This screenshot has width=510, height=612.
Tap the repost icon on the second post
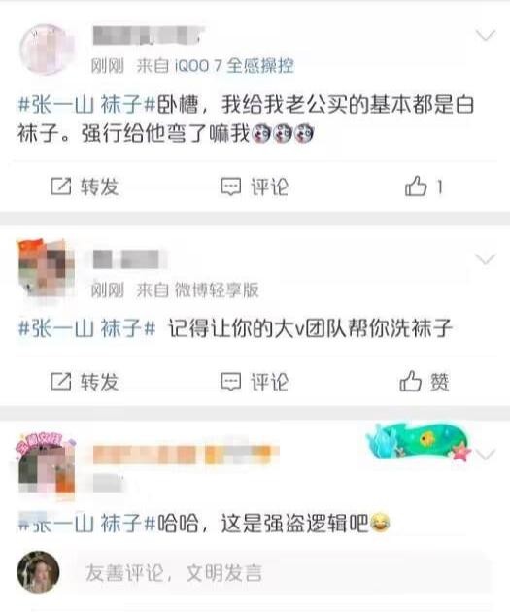click(x=61, y=382)
